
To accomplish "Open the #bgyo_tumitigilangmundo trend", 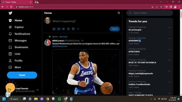I will (x=141, y=74).
